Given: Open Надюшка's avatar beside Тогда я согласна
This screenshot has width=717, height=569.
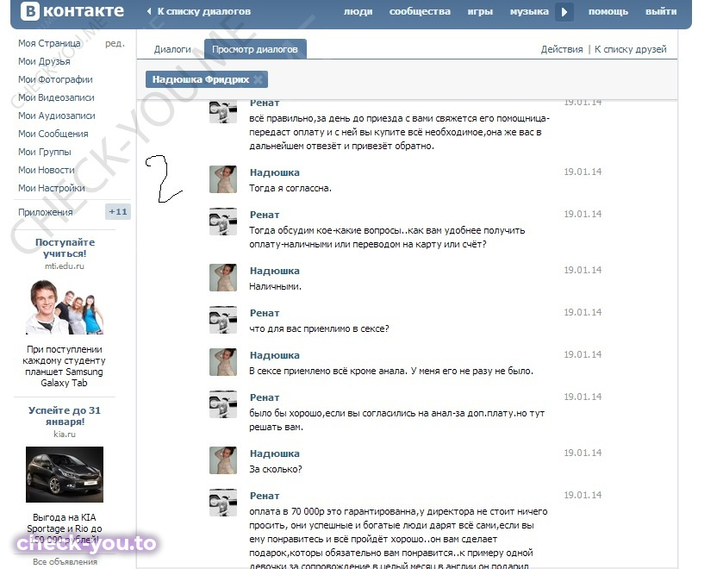Looking at the screenshot, I should [x=223, y=179].
